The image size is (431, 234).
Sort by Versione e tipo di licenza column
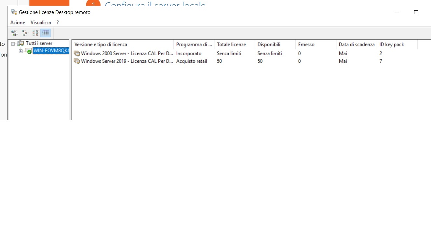pos(123,45)
